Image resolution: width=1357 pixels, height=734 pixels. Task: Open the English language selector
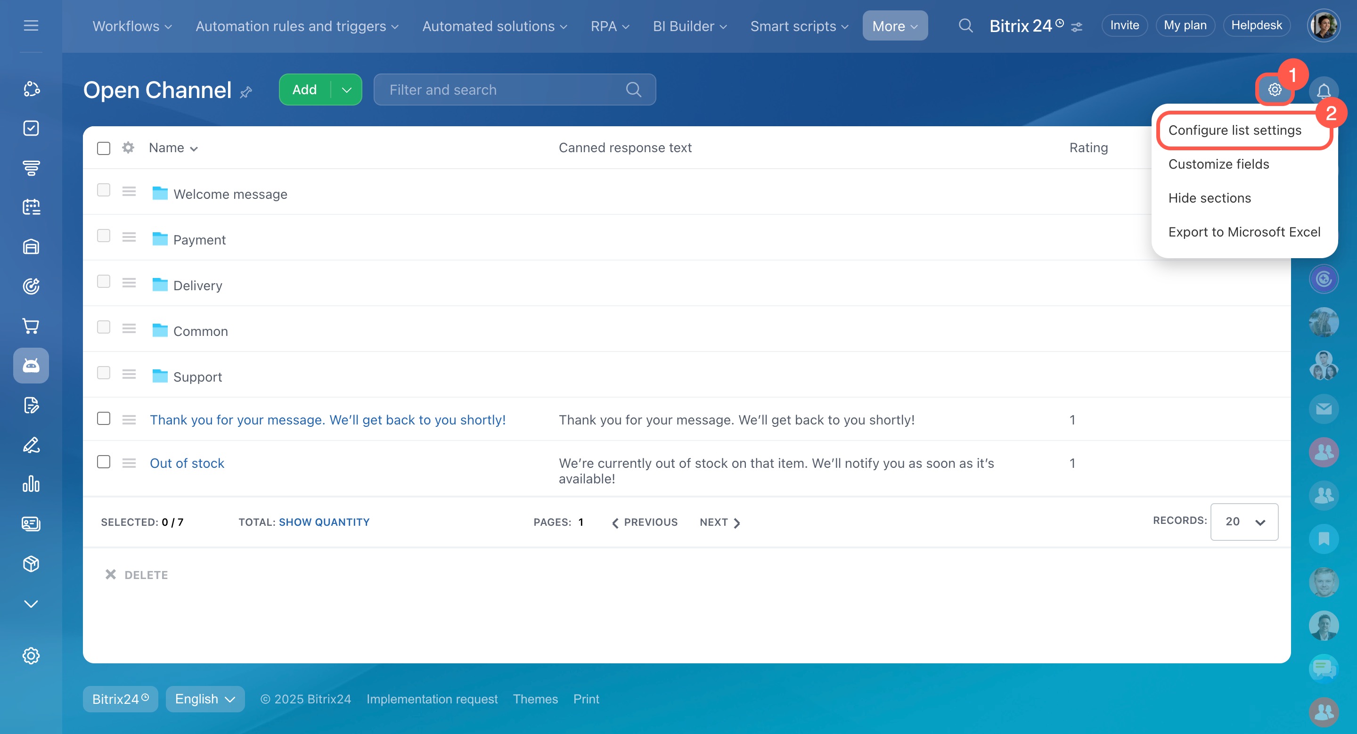[205, 699]
